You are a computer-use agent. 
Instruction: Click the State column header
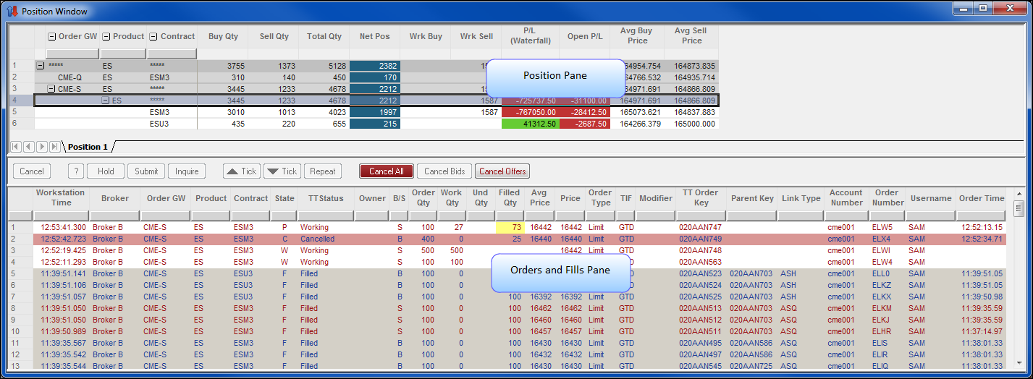(x=284, y=198)
